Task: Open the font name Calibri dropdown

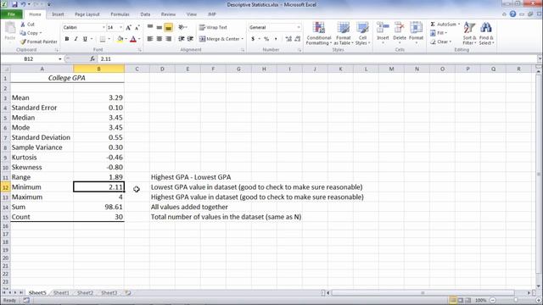Action: click(x=104, y=27)
